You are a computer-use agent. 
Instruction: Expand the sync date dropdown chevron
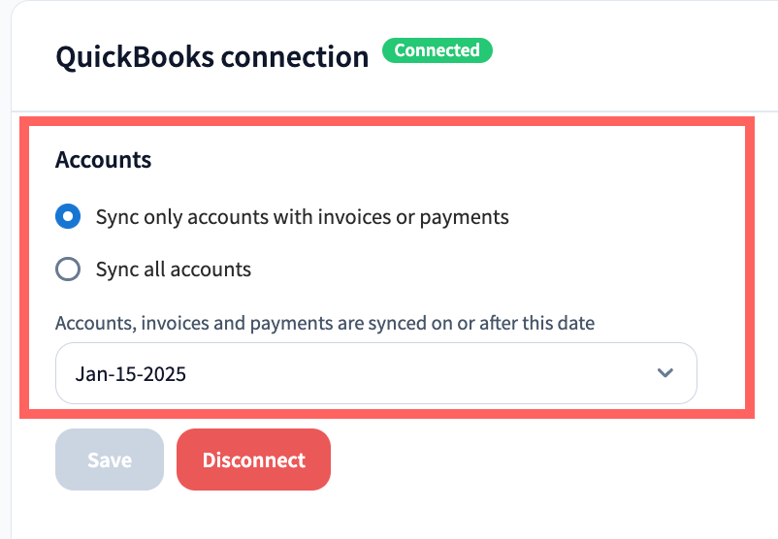tap(665, 373)
